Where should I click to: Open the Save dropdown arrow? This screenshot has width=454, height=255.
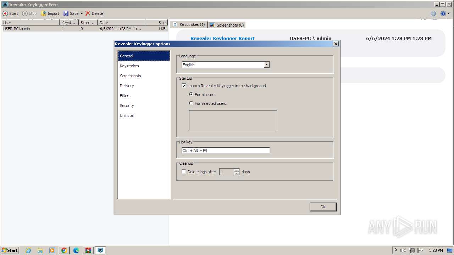click(82, 13)
